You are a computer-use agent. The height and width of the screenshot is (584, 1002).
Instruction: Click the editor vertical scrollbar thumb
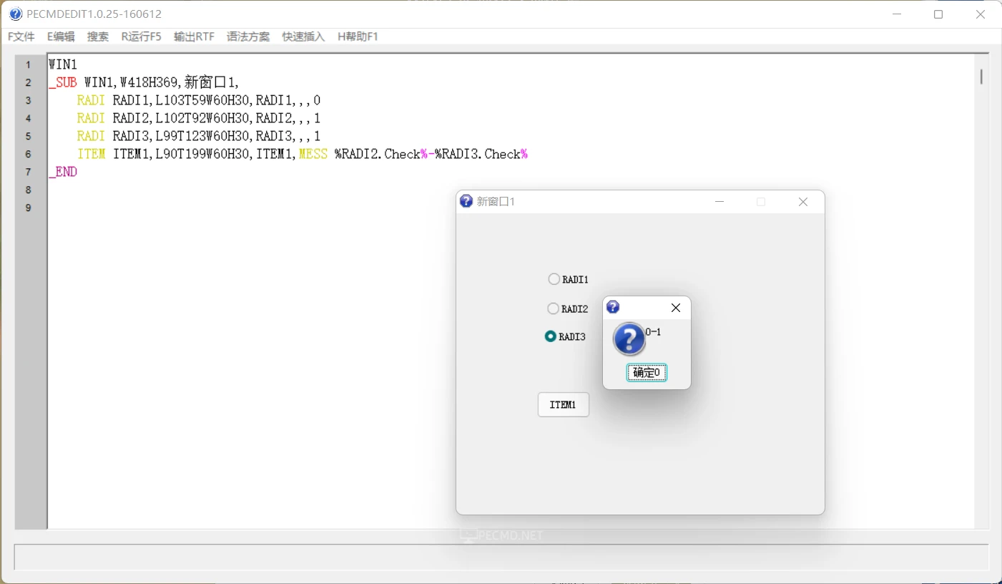(981, 76)
